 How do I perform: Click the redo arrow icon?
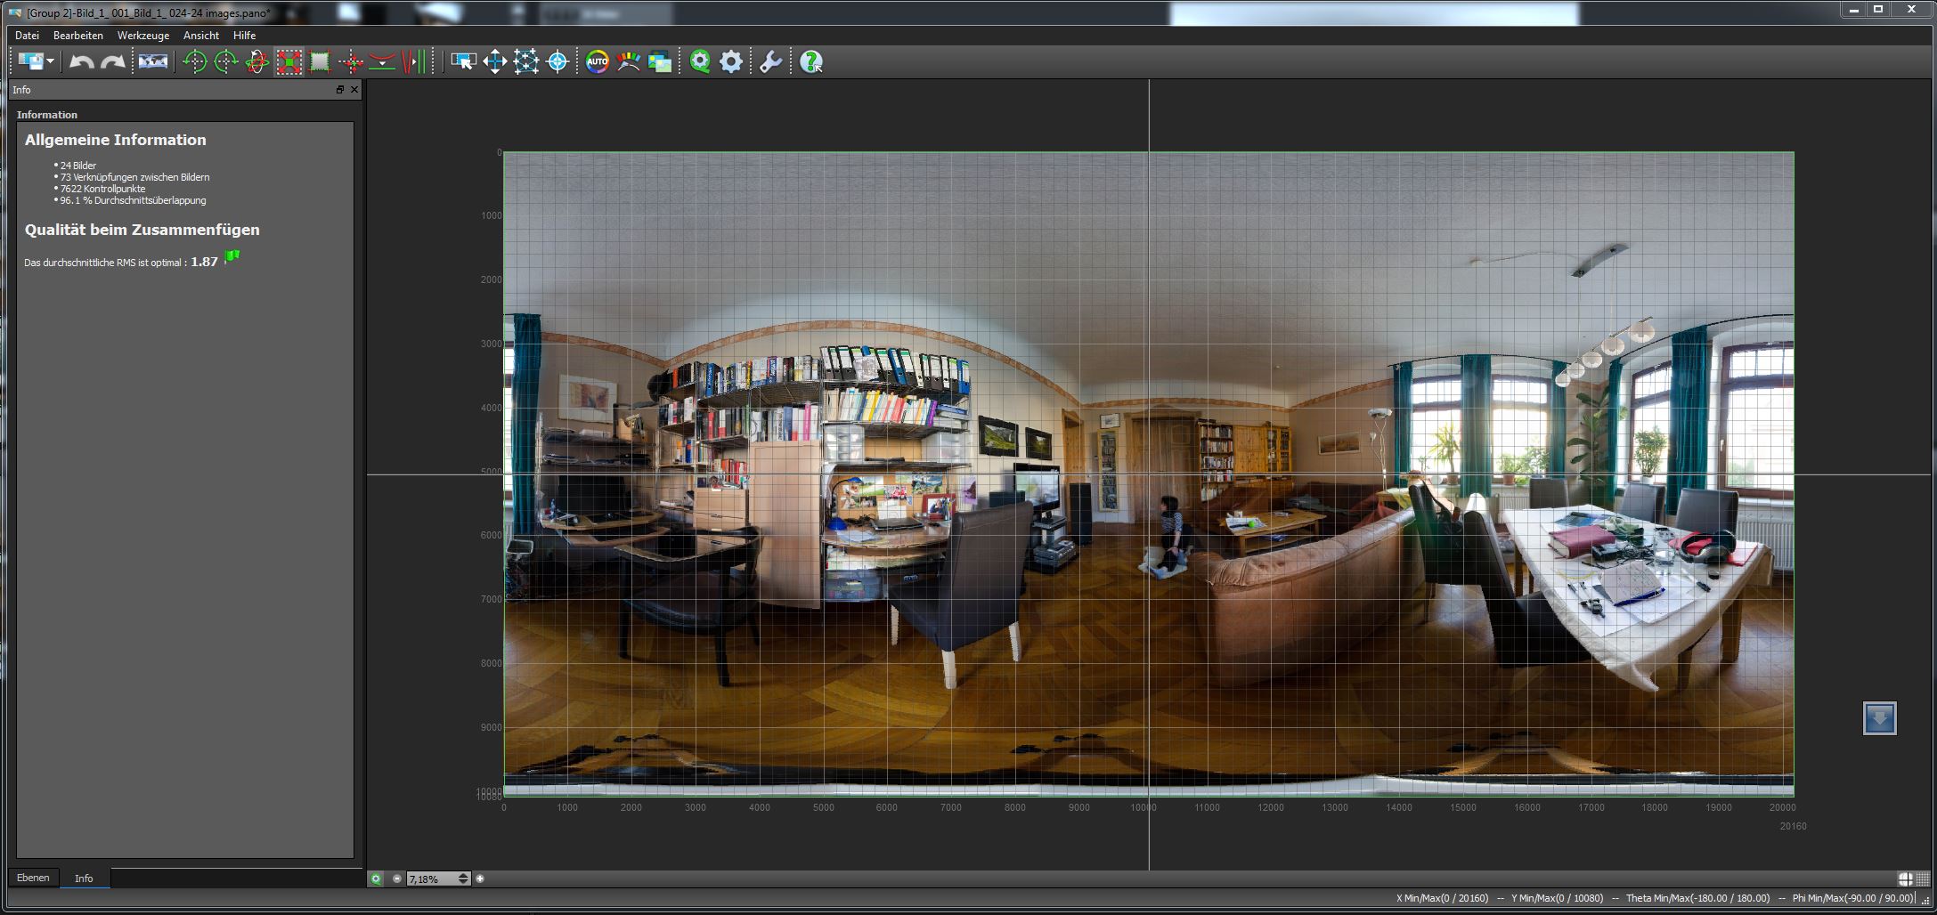tap(112, 61)
